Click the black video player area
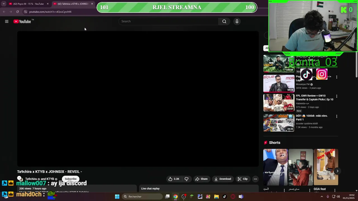Viewport: 358px width, 201px height. pyautogui.click(x=138, y=99)
